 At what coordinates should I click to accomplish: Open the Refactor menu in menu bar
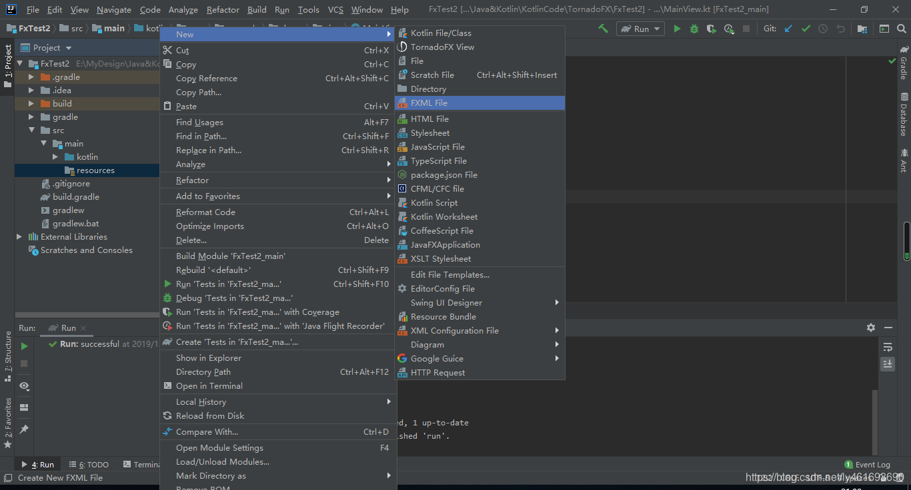223,9
